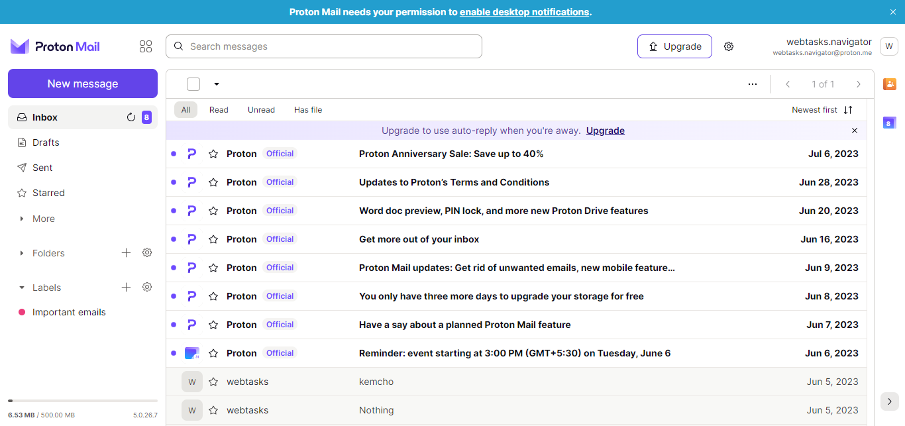Screen dimensions: 905x426
Task: Star the kemcho email from webtasks
Action: point(213,382)
